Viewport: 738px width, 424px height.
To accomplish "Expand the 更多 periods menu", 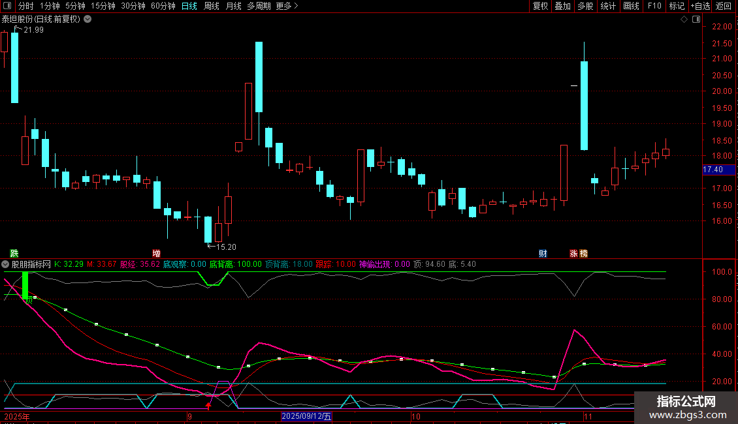I will 287,7.
